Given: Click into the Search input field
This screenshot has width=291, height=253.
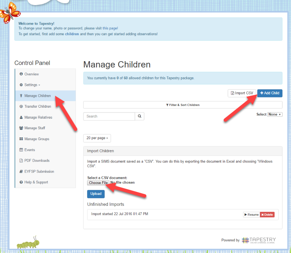Looking at the screenshot, I should point(109,116).
